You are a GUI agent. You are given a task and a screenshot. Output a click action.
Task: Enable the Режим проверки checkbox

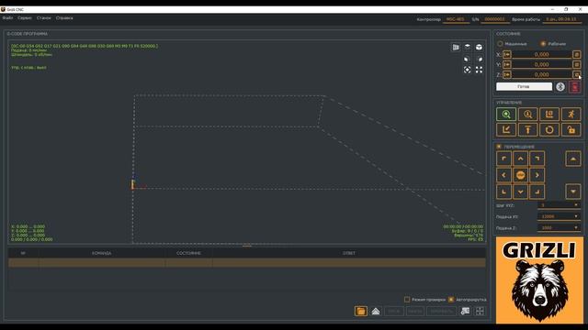point(407,300)
